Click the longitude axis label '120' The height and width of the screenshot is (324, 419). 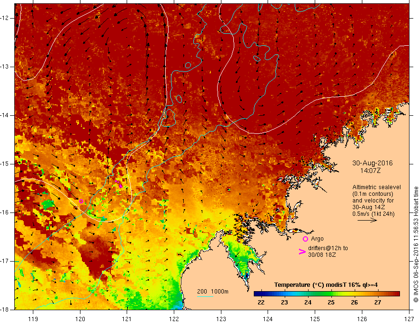click(x=80, y=319)
